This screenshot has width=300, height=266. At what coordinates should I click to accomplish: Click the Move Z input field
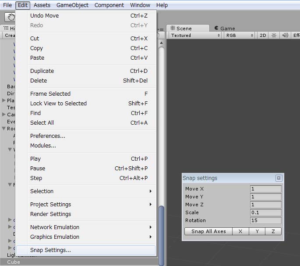pos(265,205)
